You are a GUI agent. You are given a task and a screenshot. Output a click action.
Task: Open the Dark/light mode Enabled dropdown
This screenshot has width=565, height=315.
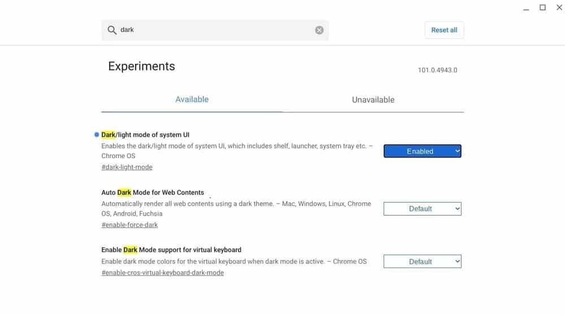[x=422, y=151]
